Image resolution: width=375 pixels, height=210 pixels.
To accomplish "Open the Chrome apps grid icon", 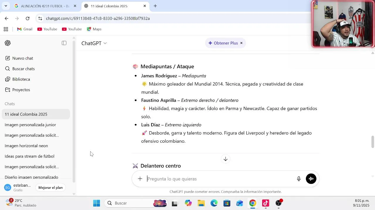I will pos(6,29).
